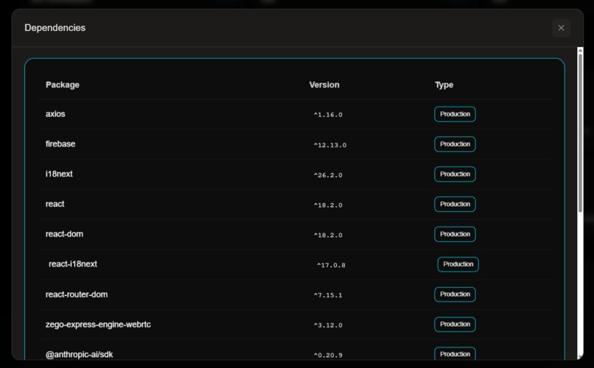Screen dimensions: 594x368
Task: Select the @anthropic-ai/sdk package name
Action: 79,355
